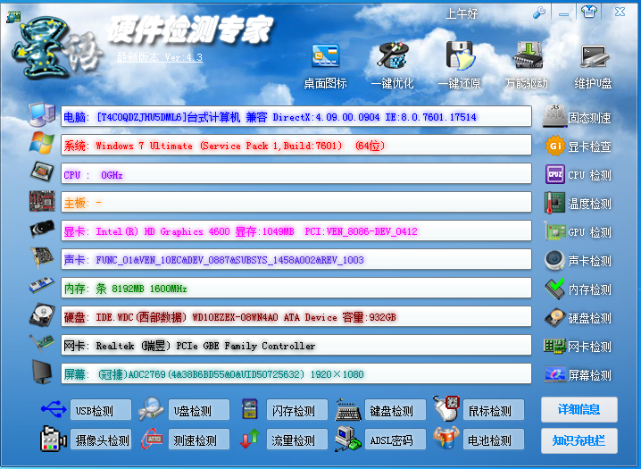Click the webcam camera icon
The image size is (641, 469).
(x=54, y=439)
